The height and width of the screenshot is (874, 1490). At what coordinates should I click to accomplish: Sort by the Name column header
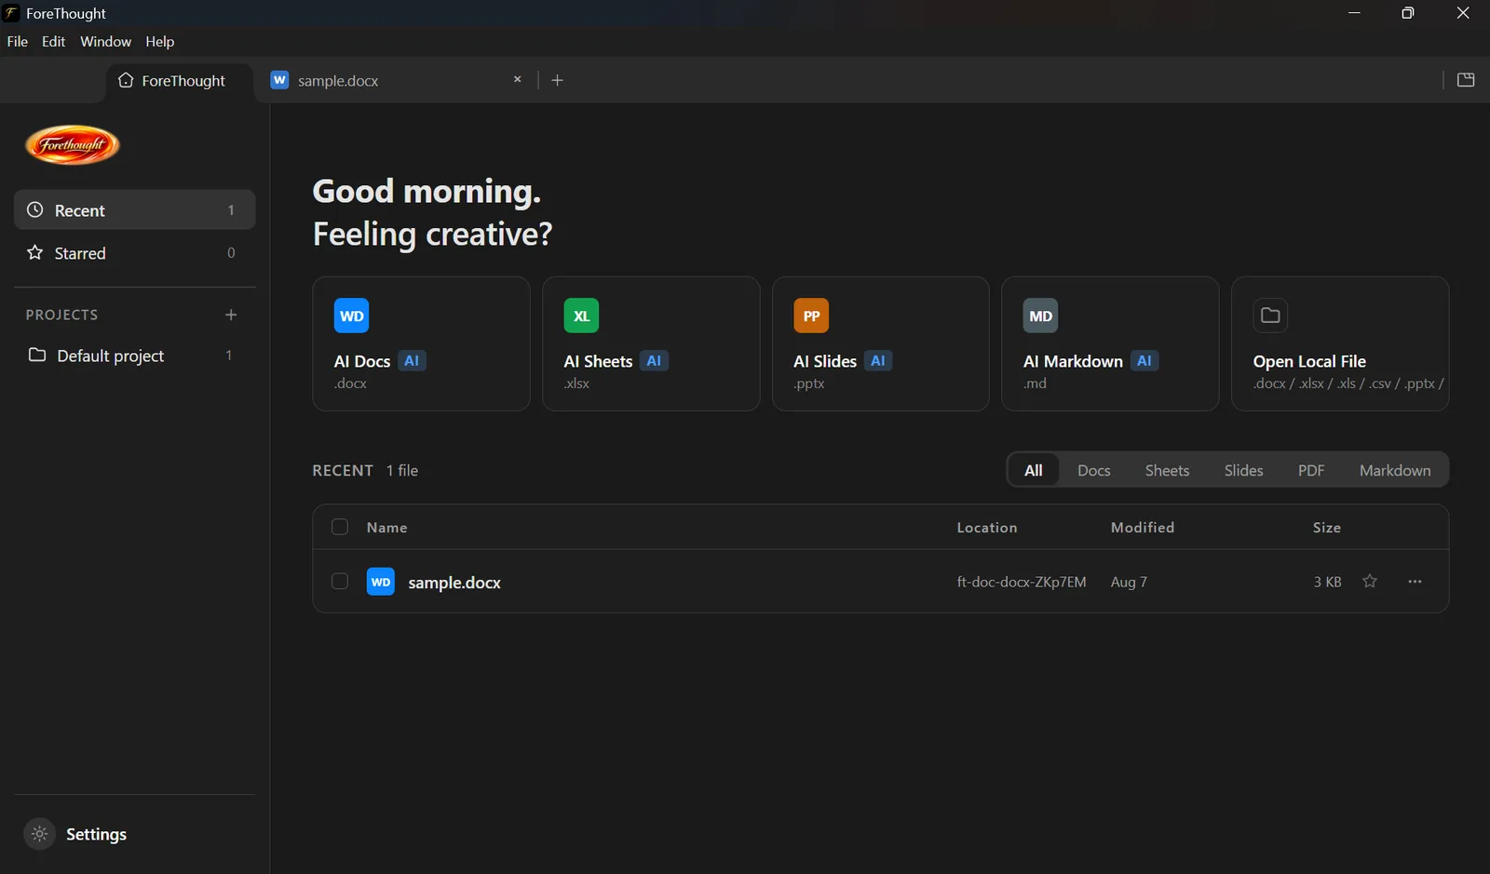[x=386, y=527]
